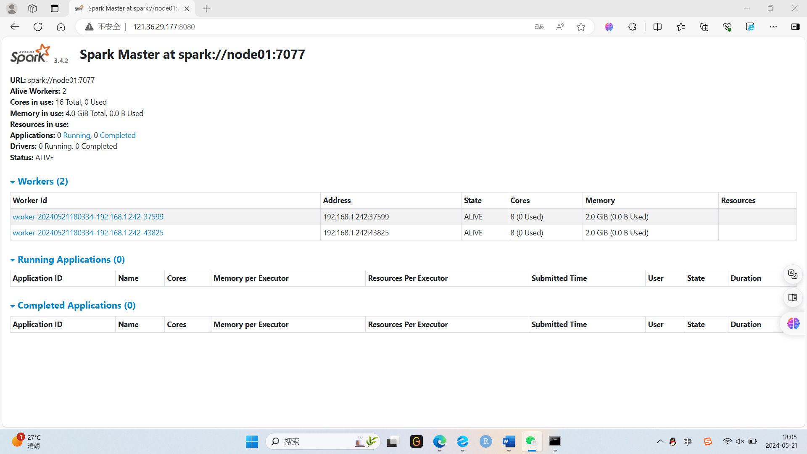
Task: Open the browser profile avatar
Action: pos(12,8)
